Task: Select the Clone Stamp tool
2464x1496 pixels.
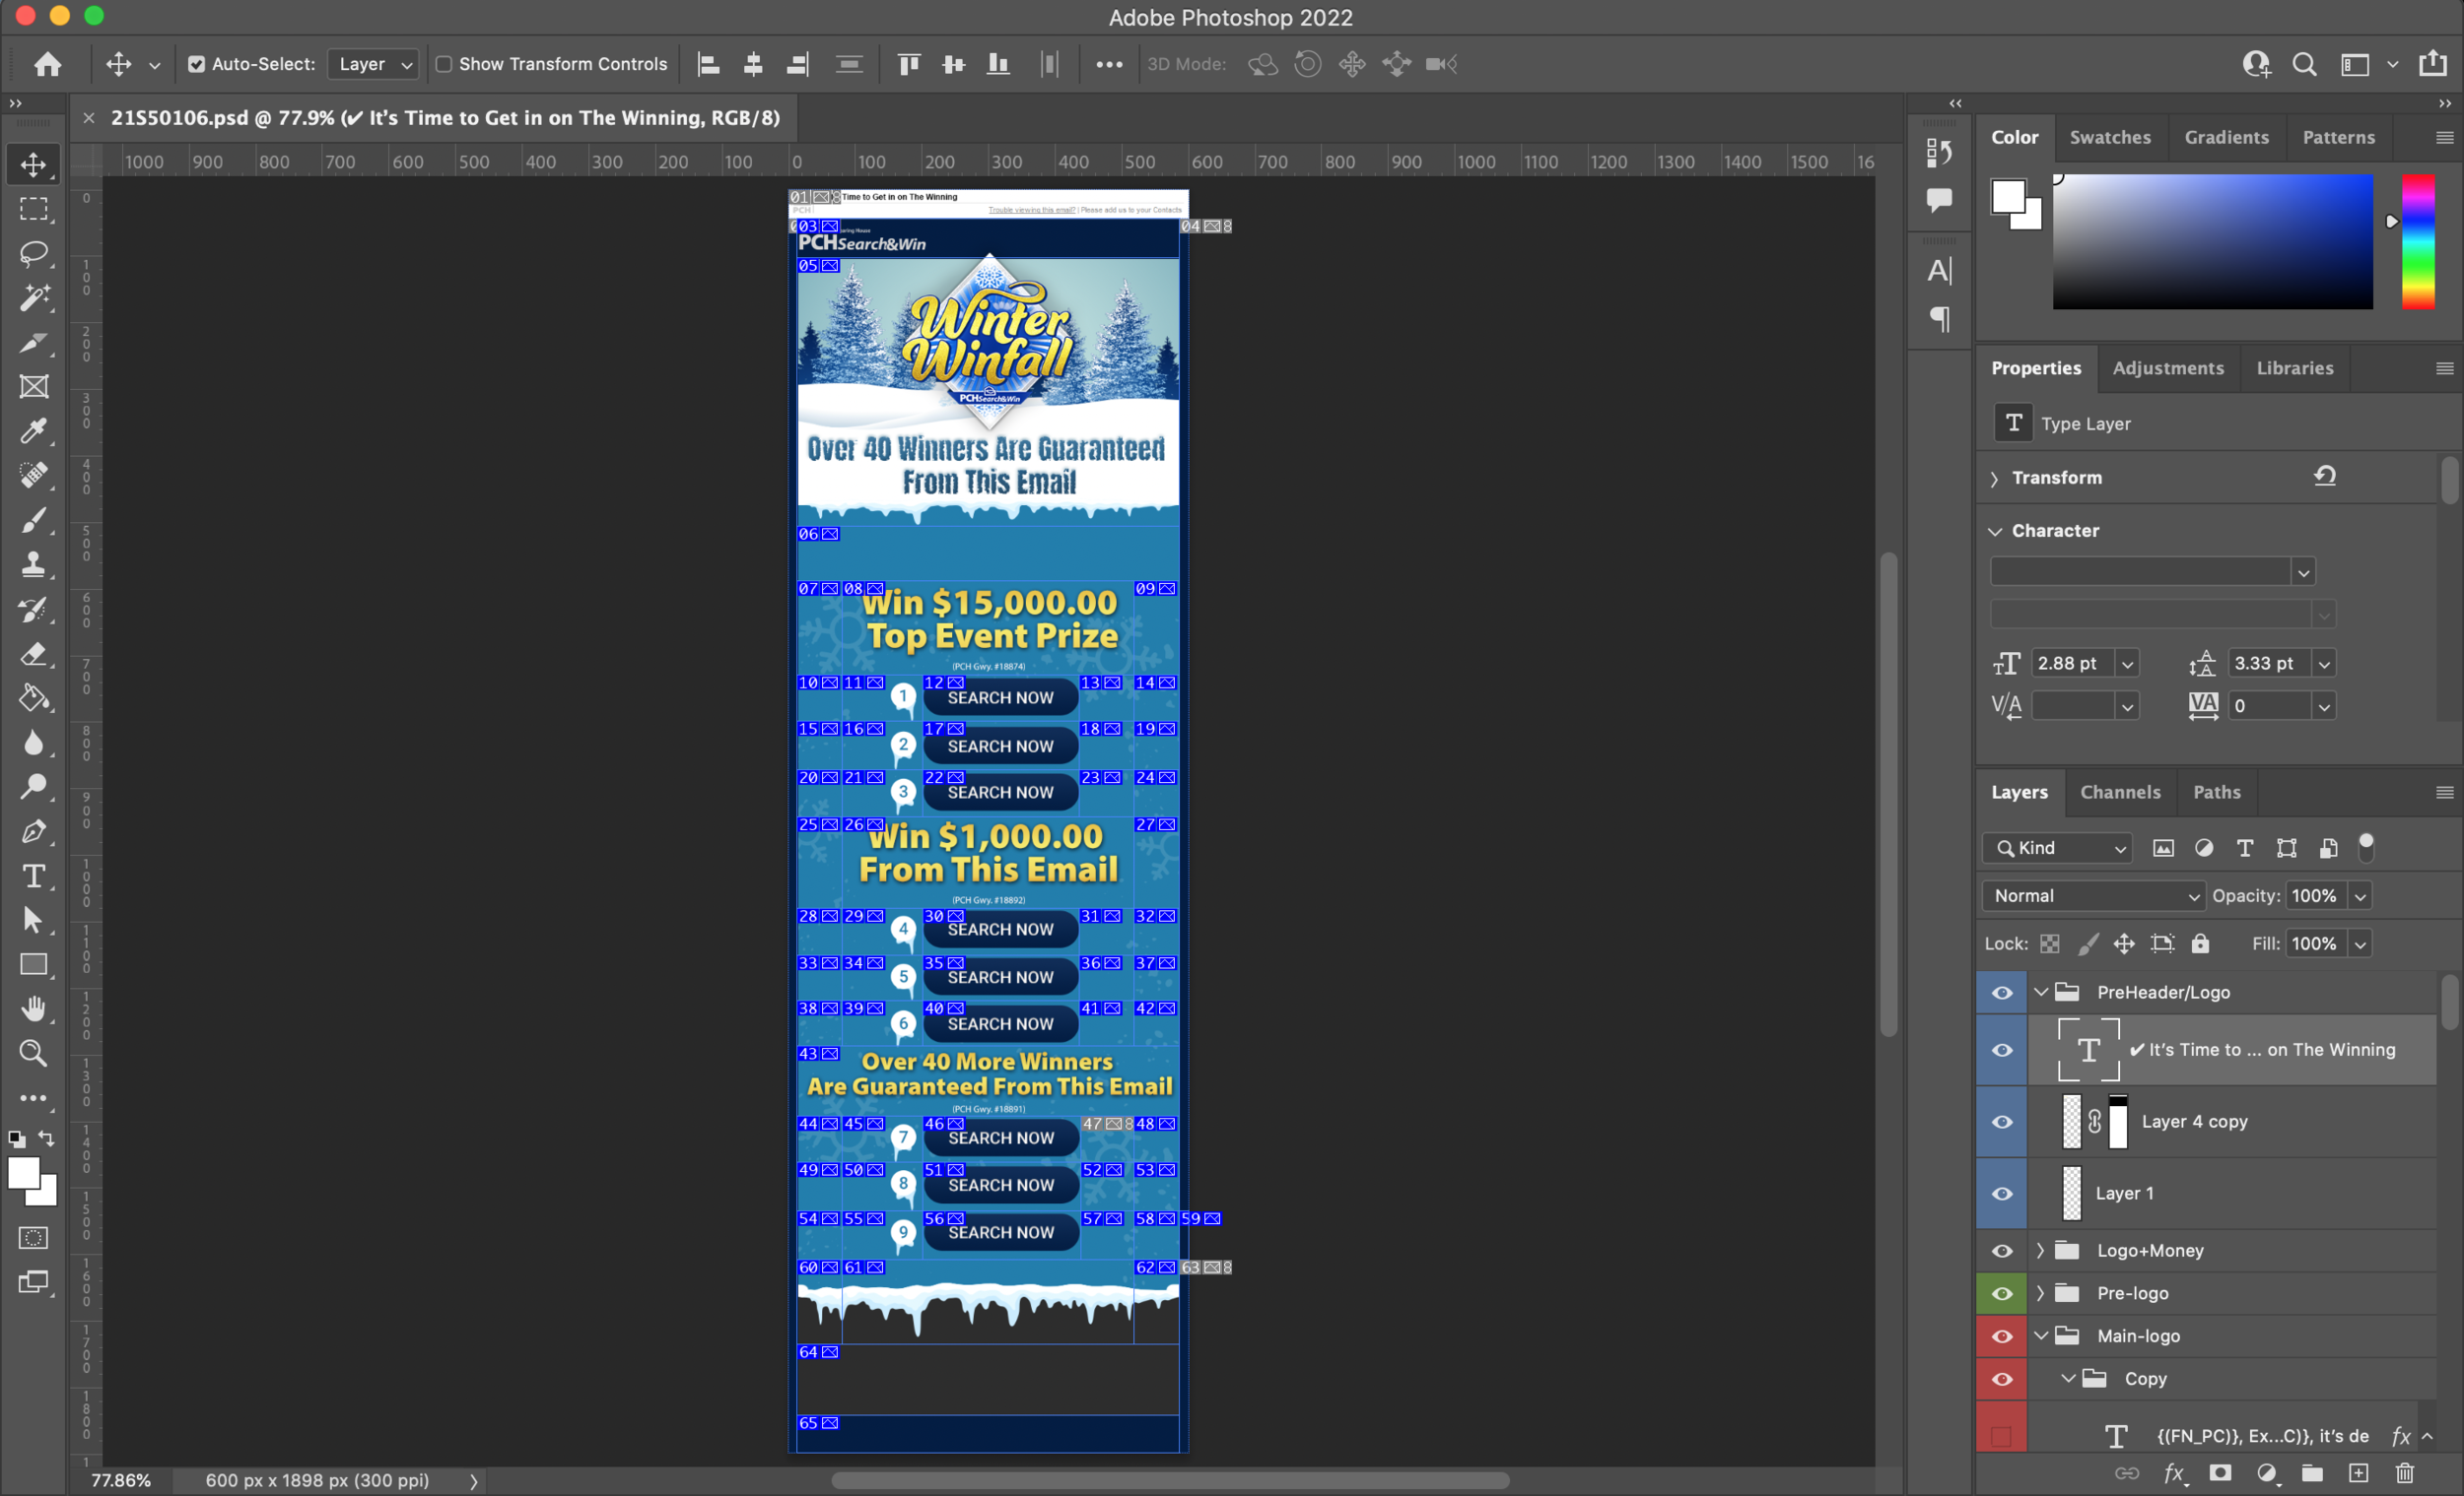Action: point(34,564)
